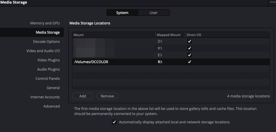Toggle Direct I/O for Z:\ mount
The height and width of the screenshot is (132, 276).
pos(190,41)
